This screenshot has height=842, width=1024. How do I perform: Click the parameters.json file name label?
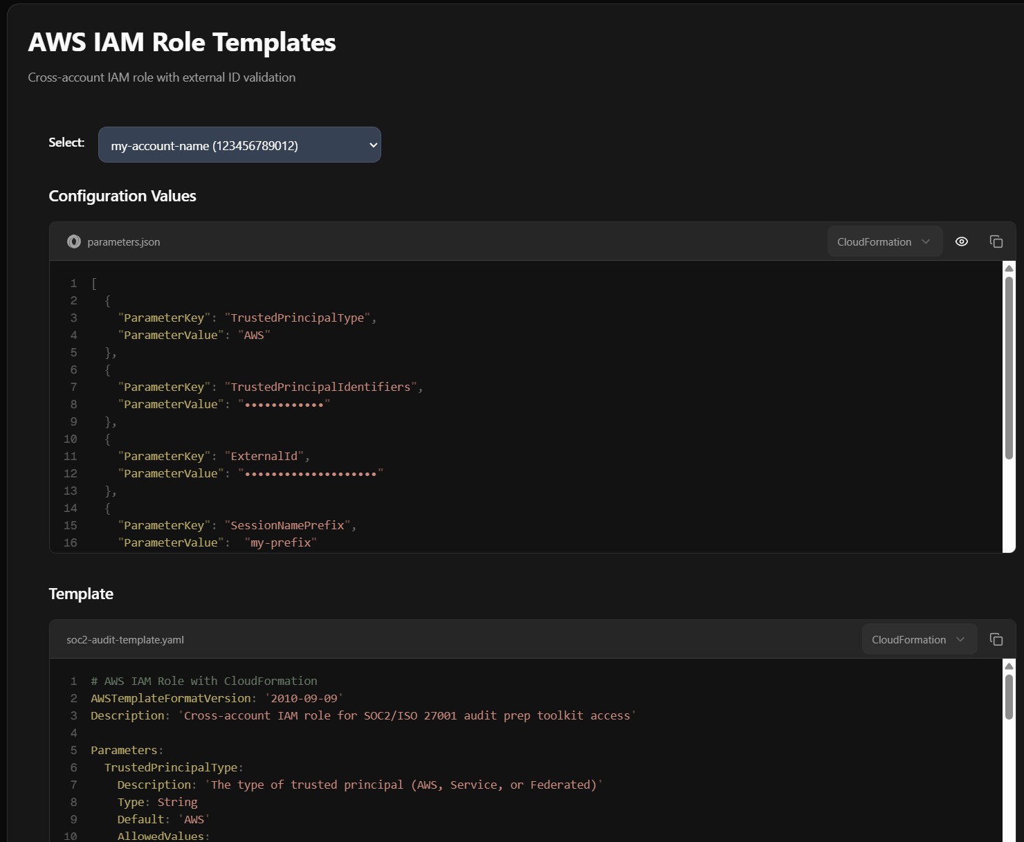pos(124,242)
